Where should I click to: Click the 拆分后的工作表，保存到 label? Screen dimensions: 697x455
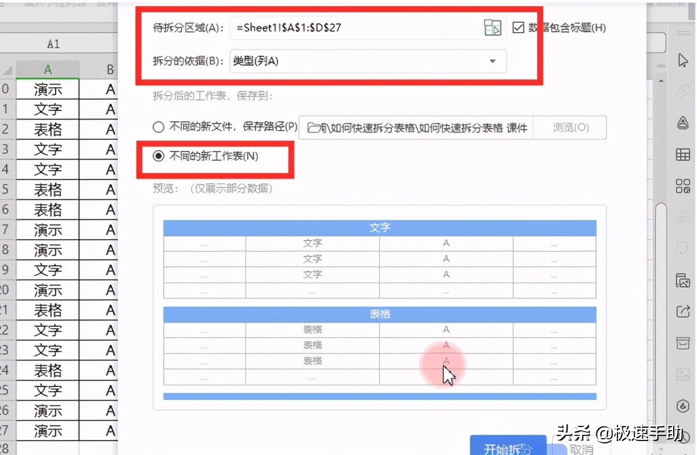click(213, 96)
